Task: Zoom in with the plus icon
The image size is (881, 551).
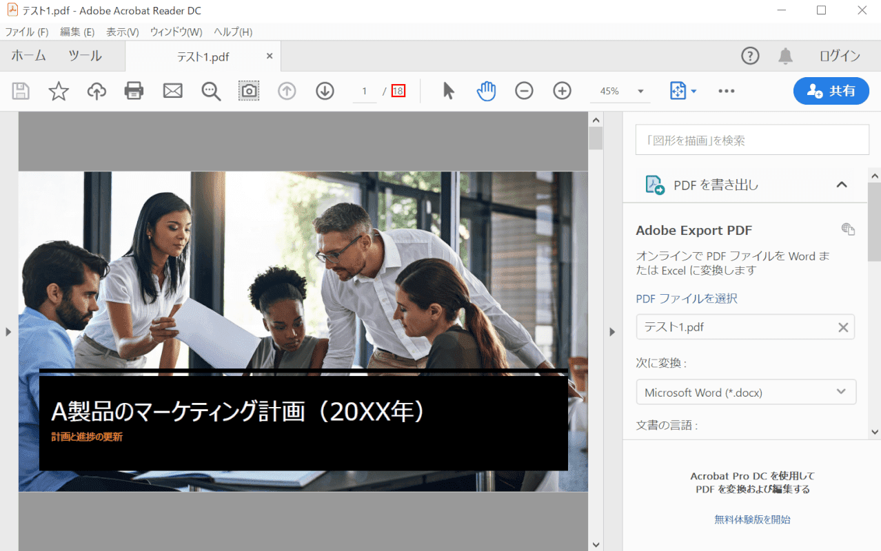Action: coord(563,91)
